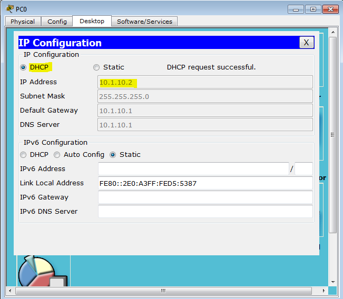Click the pie chart desktop app icon

click(43, 271)
